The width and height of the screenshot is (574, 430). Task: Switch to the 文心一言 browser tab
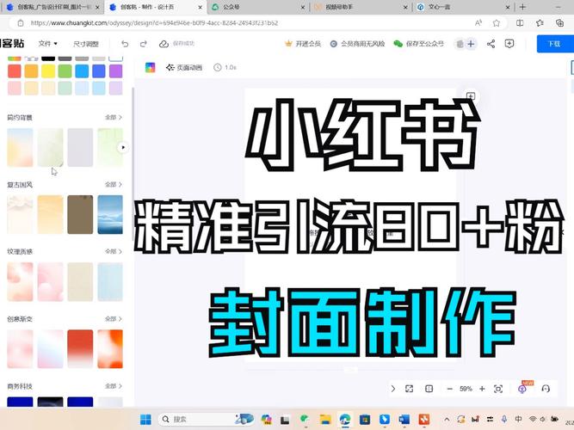tap(463, 7)
